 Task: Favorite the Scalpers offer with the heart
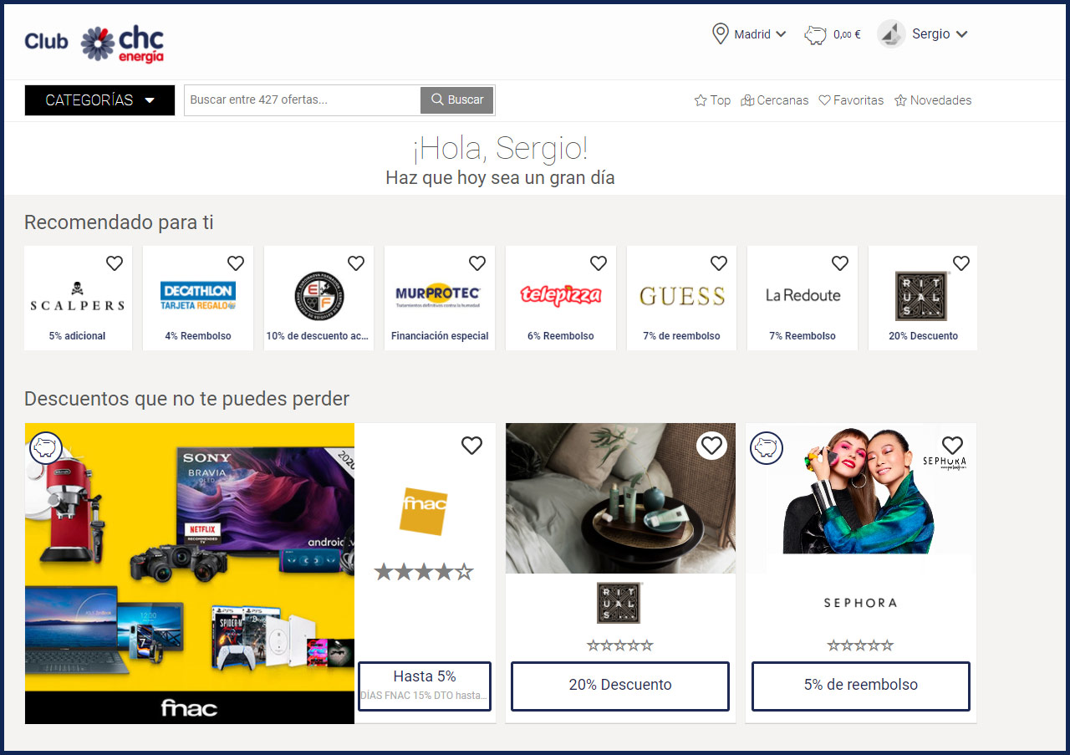pos(115,263)
